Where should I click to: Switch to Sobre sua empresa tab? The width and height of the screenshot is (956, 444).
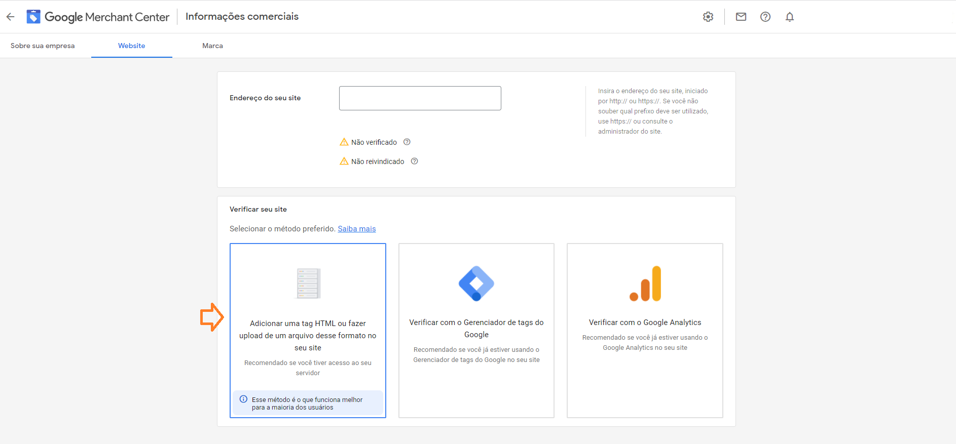point(43,46)
